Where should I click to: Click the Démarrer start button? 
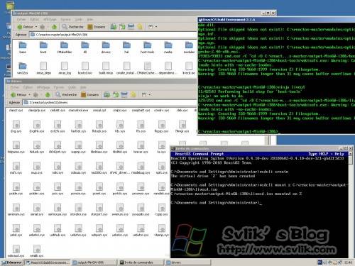(11, 262)
